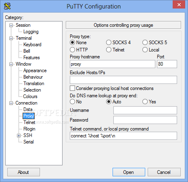Open the Logging category
The image size is (188, 182).
pos(31,32)
